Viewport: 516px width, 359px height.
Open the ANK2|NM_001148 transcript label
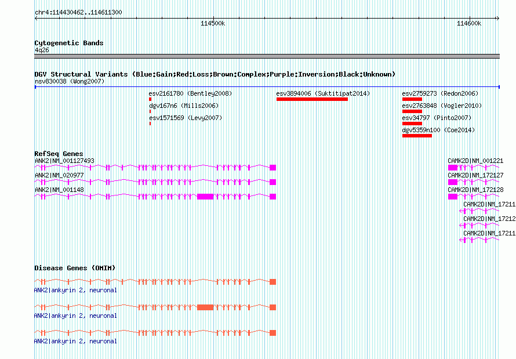[59, 190]
